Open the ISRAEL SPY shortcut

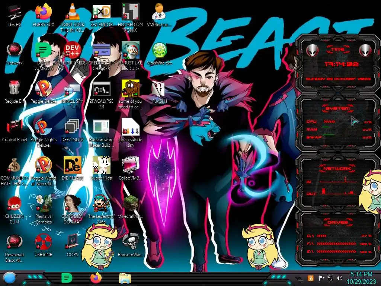73,89
